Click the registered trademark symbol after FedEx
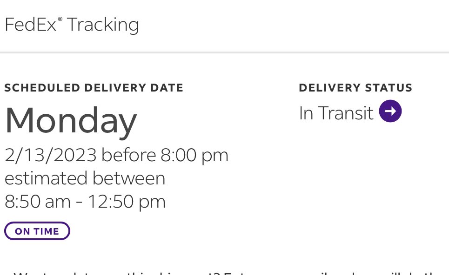 [x=60, y=19]
